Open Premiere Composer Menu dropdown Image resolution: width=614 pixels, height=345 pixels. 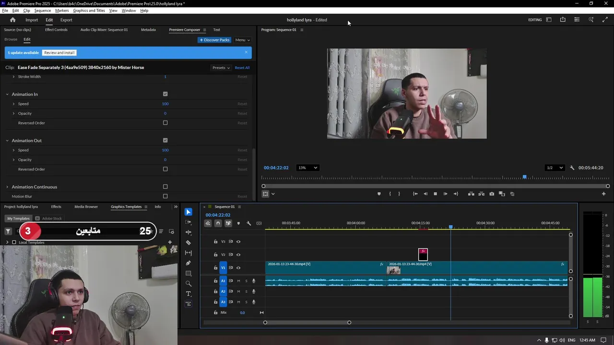242,40
